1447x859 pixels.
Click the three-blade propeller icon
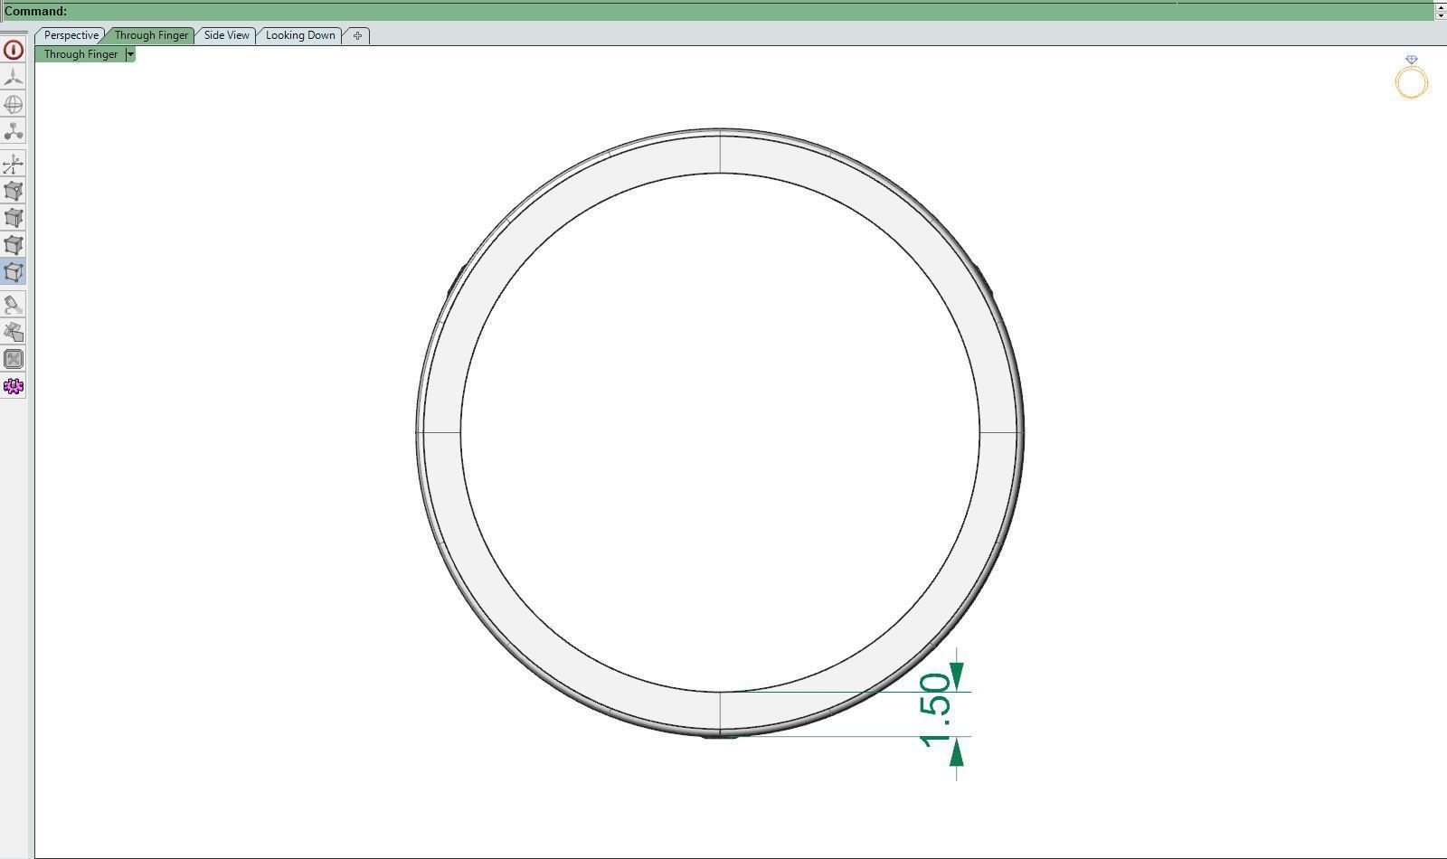tap(14, 77)
